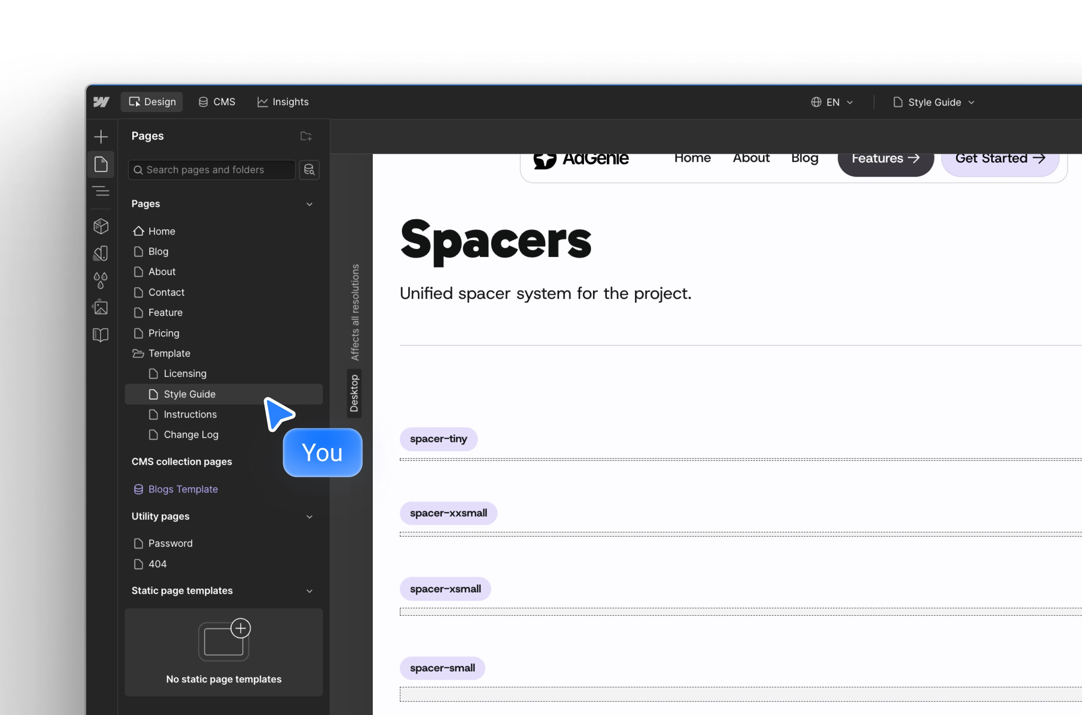Select the Instructions page
This screenshot has width=1082, height=715.
[x=191, y=414]
